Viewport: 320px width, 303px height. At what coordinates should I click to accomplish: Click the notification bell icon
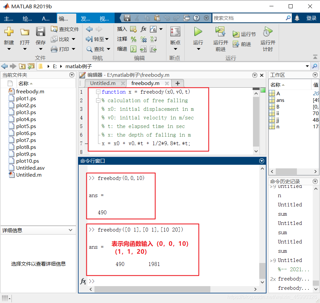tap(297, 18)
